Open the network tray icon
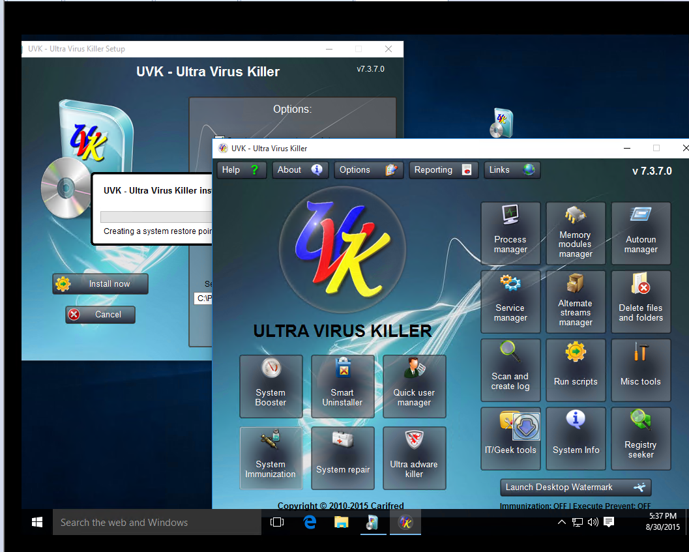 point(578,522)
